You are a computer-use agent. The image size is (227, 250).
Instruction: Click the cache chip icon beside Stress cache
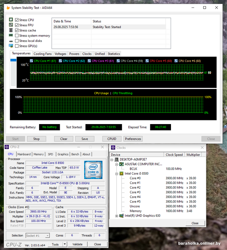click(11, 30)
